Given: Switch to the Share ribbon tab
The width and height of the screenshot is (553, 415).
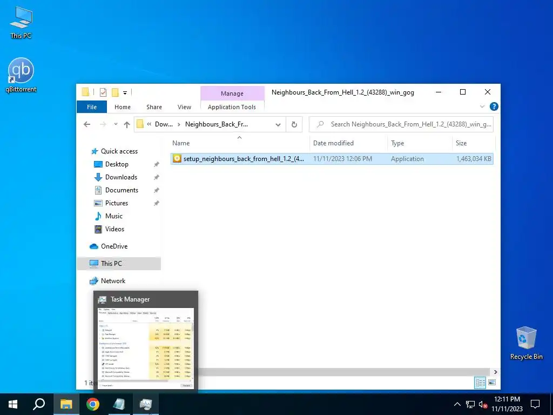Looking at the screenshot, I should click(x=154, y=107).
